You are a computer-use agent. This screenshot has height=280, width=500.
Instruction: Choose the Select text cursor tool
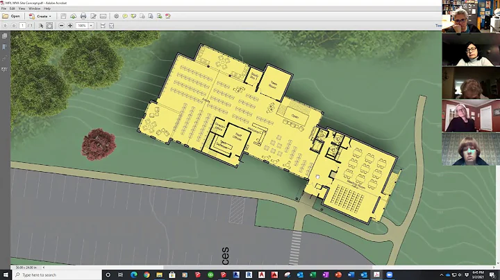click(41, 26)
